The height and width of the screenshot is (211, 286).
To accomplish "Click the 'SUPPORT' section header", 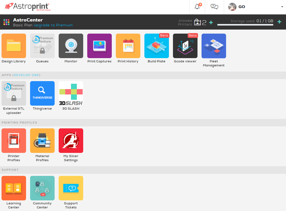I will [x=10, y=170].
